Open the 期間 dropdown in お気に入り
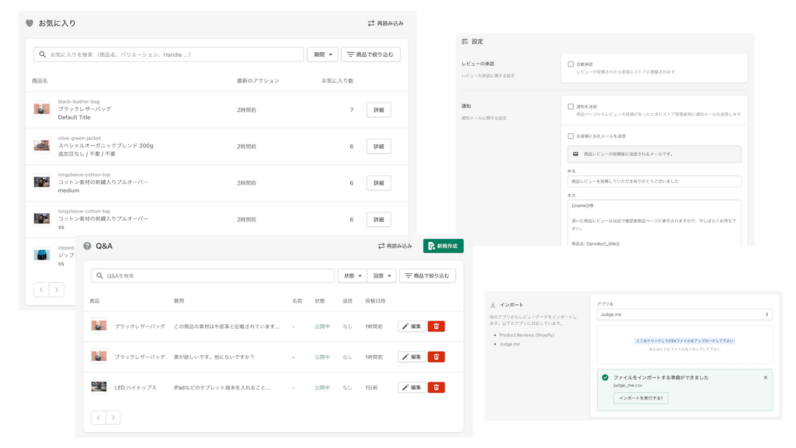Screen dimensions: 796x448 322,54
